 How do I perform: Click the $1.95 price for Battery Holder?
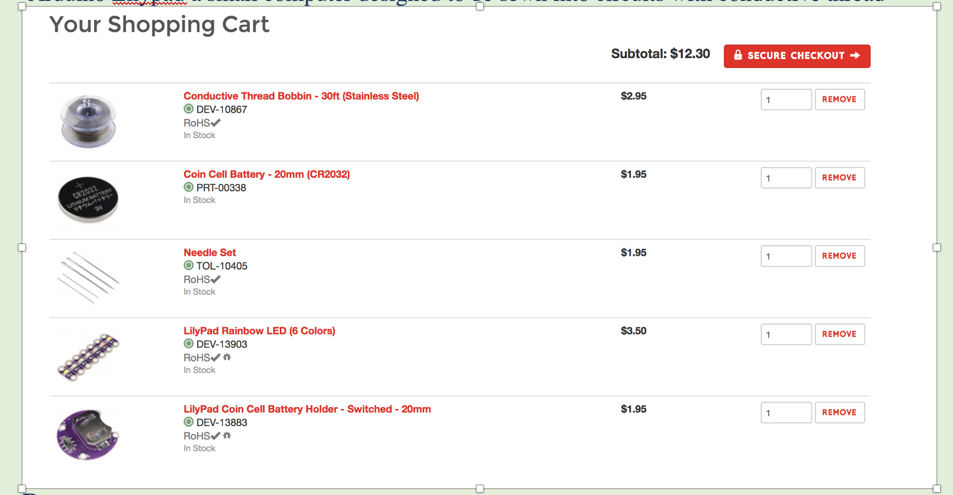[x=633, y=409]
